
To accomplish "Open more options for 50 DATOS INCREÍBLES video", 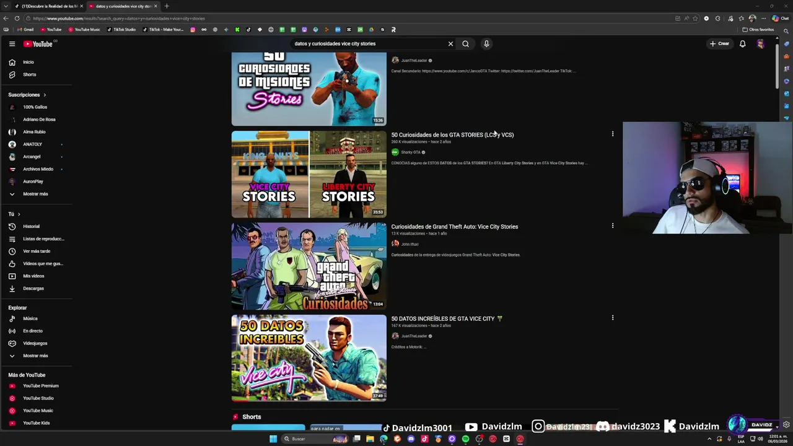I will tap(613, 318).
